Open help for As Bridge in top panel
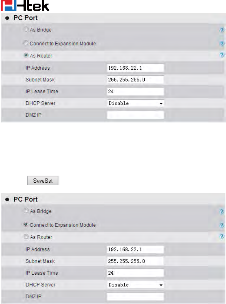 pyautogui.click(x=222, y=30)
